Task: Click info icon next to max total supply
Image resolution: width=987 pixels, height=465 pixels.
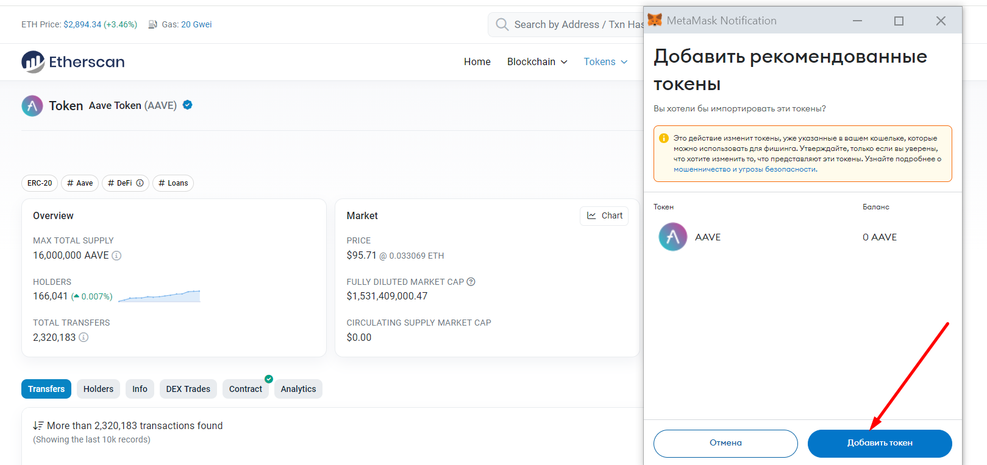Action: 116,256
